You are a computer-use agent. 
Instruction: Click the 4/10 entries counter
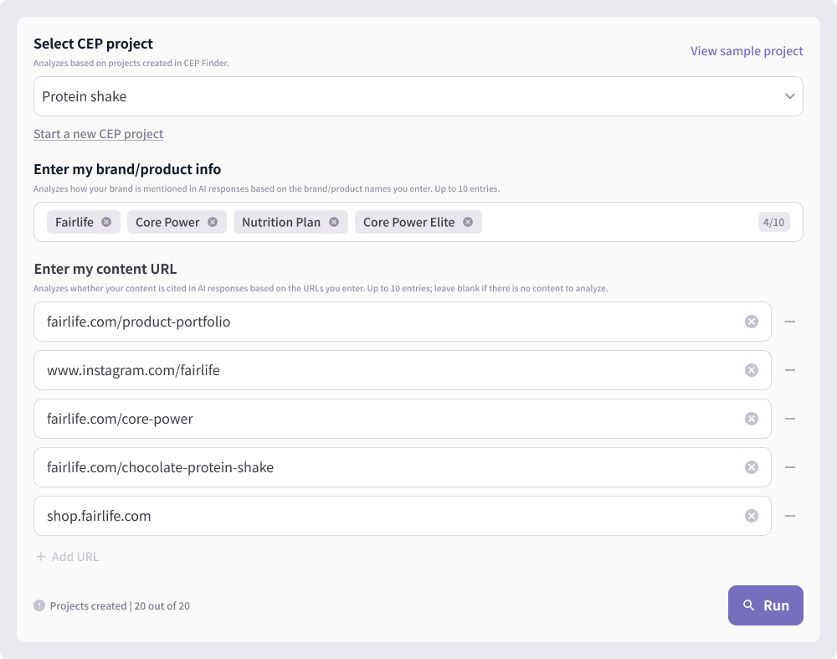click(773, 222)
